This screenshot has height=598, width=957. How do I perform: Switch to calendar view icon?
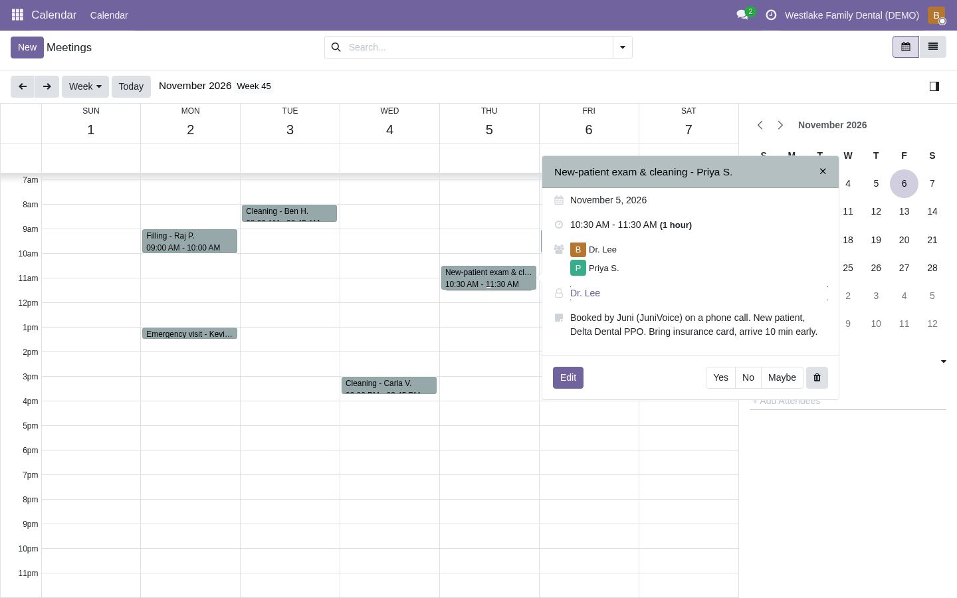pos(905,47)
